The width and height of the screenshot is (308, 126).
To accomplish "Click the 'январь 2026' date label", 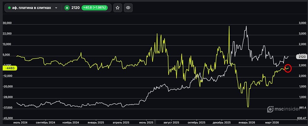I will [x=247, y=122].
